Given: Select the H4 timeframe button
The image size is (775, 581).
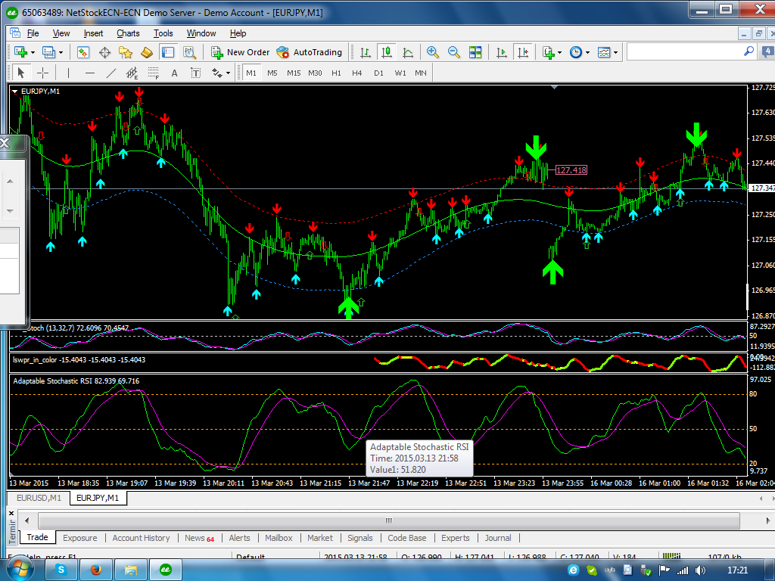Looking at the screenshot, I should pos(357,73).
